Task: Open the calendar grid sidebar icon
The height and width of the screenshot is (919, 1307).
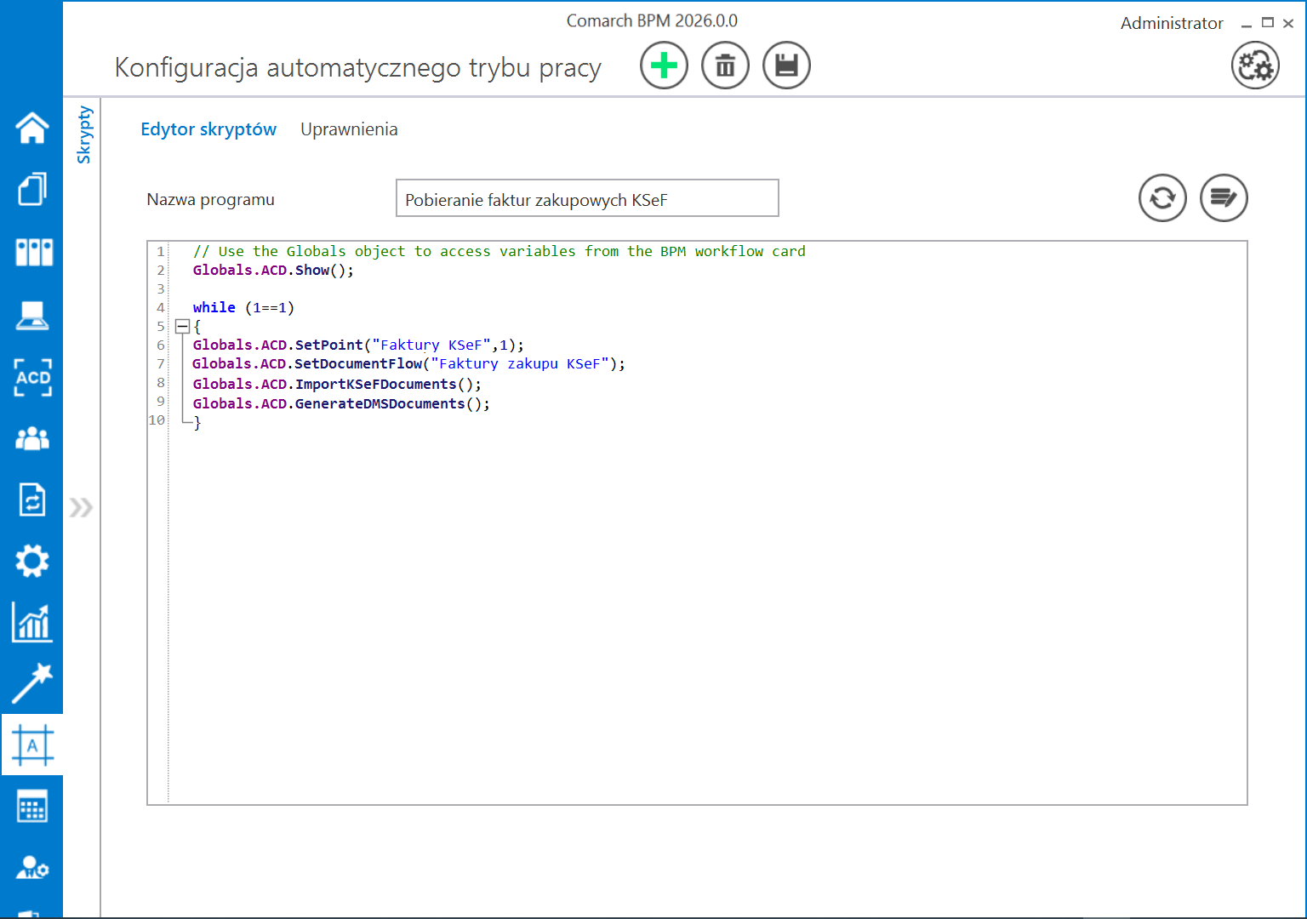Action: click(x=32, y=807)
